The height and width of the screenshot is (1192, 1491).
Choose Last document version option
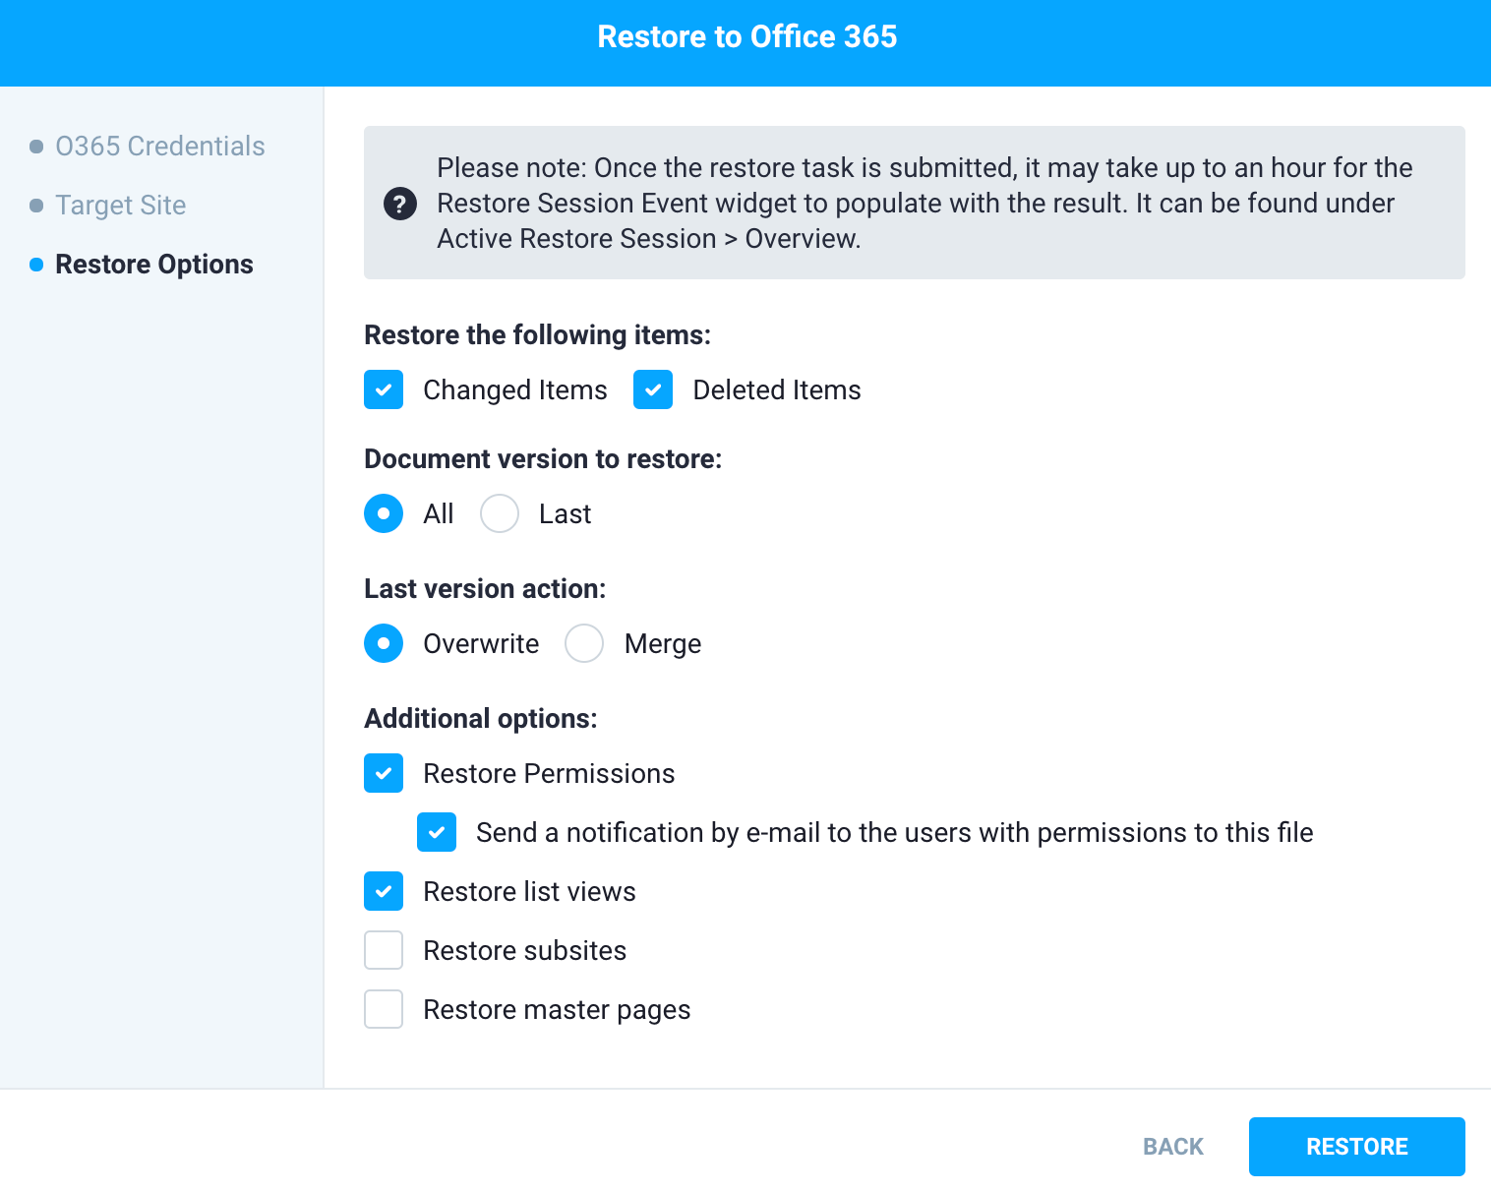click(500, 513)
